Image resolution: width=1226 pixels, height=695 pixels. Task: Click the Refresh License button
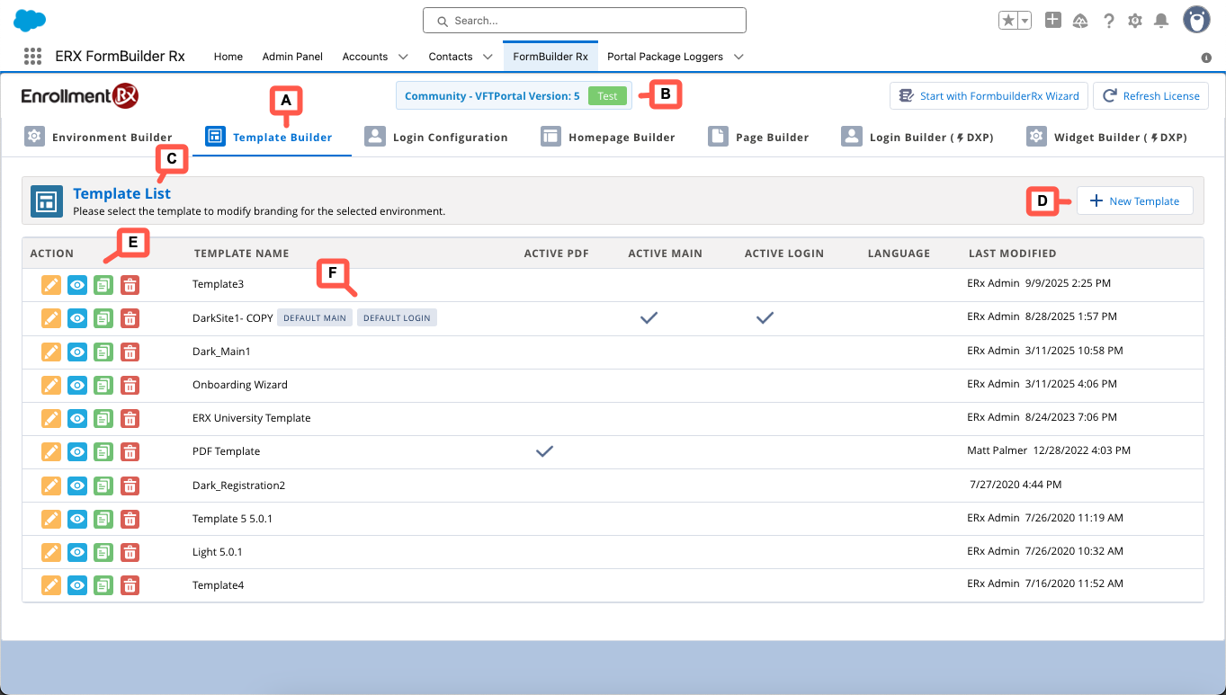[x=1150, y=96]
